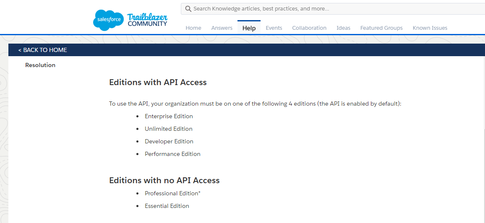Viewport: 485px width, 223px height.
Task: Click 'Performance Edition' list item
Action: [x=172, y=154]
